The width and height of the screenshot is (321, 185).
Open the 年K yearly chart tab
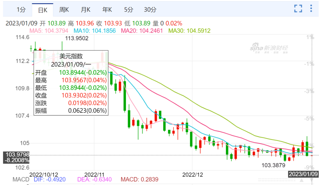[107, 9]
